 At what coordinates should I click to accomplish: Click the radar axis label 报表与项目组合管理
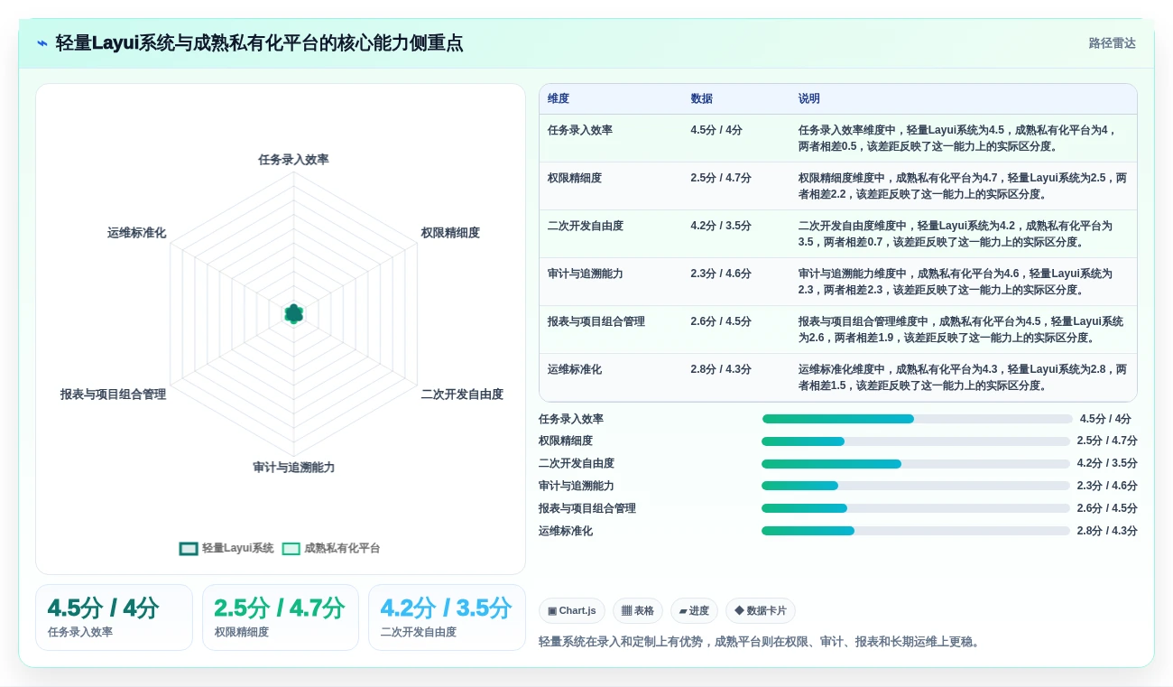(113, 395)
